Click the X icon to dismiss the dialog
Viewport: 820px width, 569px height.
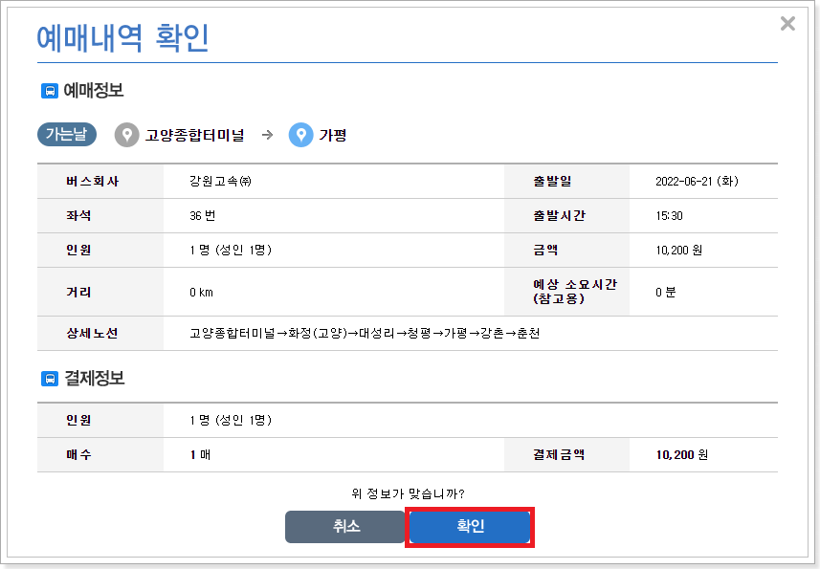[x=787, y=24]
